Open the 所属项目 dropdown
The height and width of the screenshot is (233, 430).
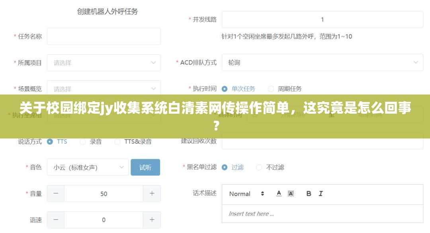pyautogui.click(x=103, y=63)
